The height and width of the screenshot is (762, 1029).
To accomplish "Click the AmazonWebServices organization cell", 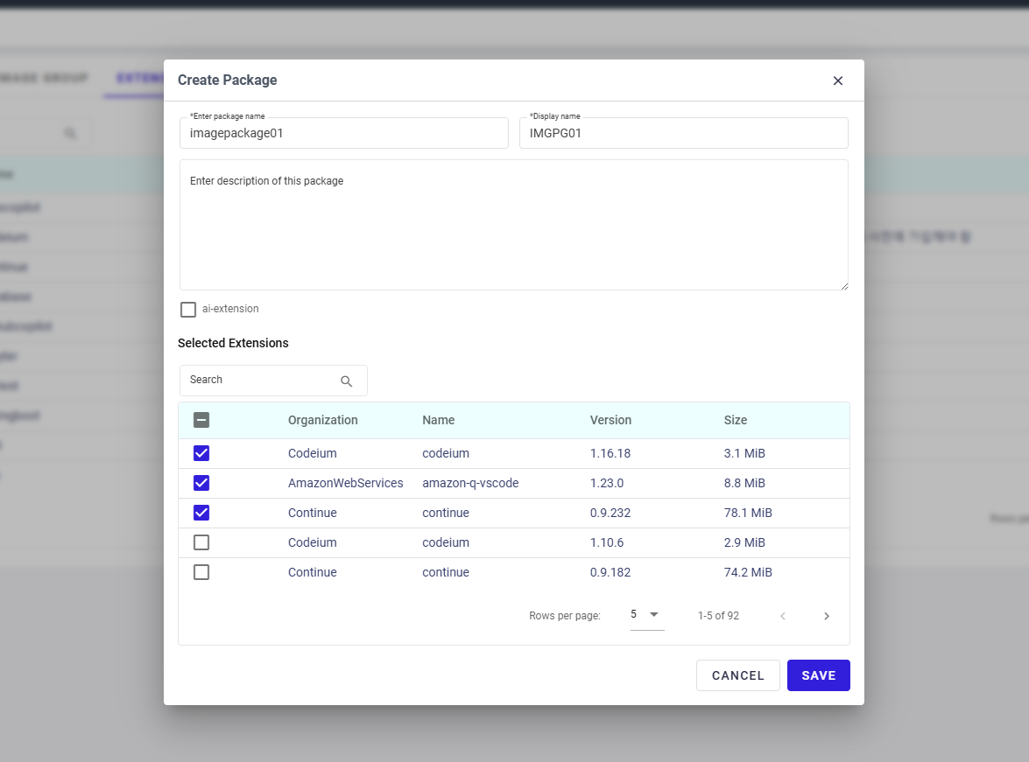I will click(x=345, y=483).
